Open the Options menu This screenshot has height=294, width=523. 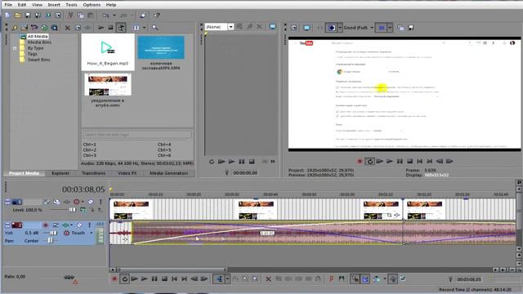point(92,5)
